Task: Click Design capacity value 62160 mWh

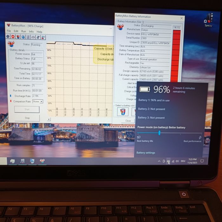Action: 154,72
